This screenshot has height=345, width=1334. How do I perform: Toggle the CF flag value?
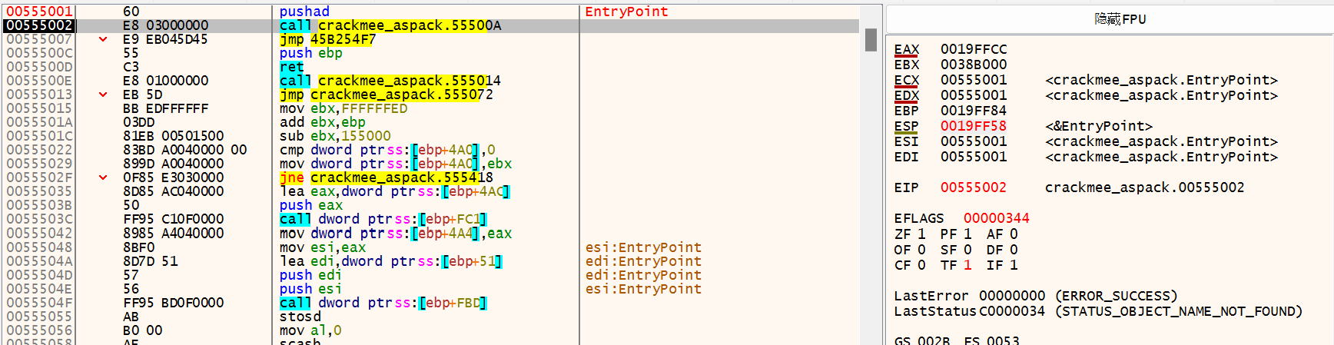[921, 265]
